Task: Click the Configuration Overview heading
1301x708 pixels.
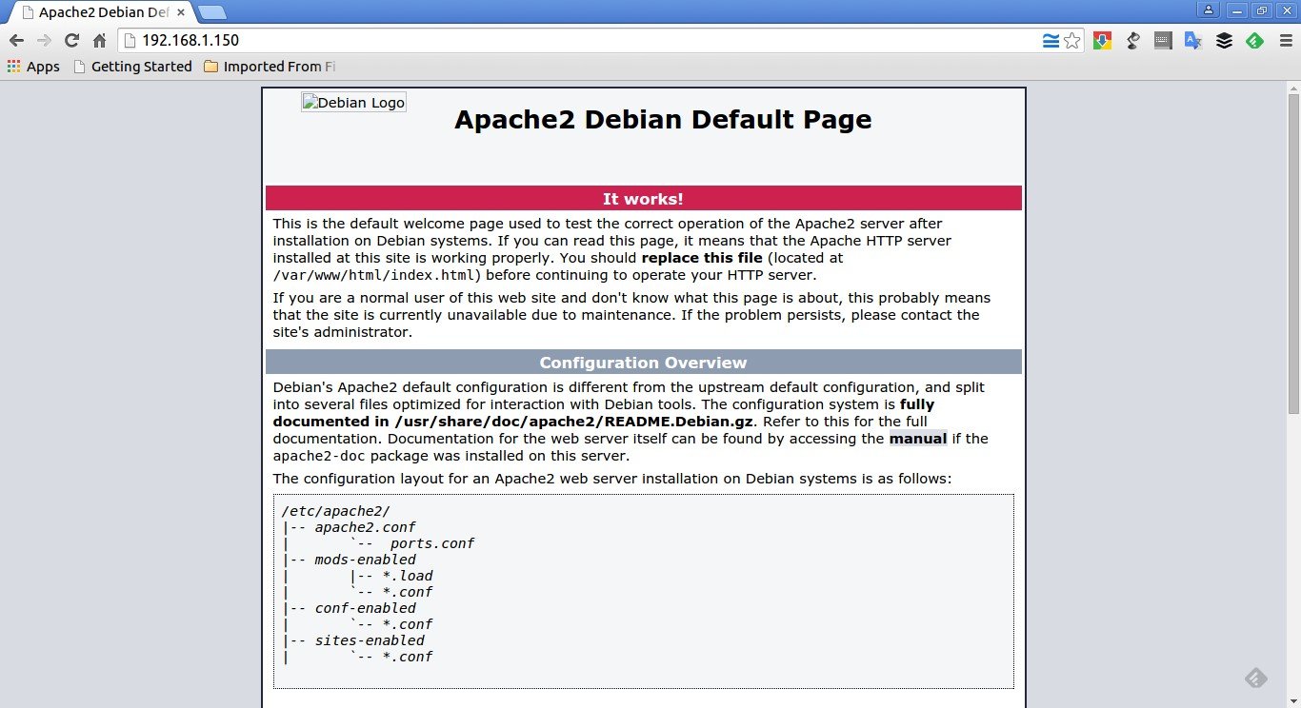Action: click(643, 363)
